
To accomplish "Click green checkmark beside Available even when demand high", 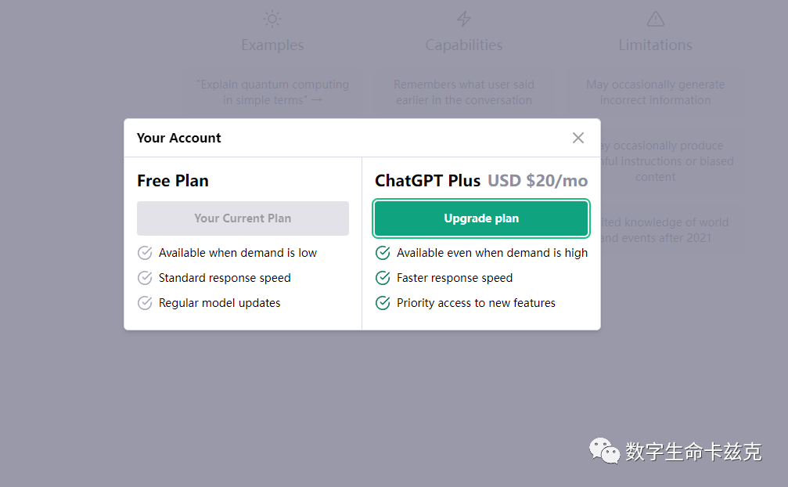I will coord(383,253).
